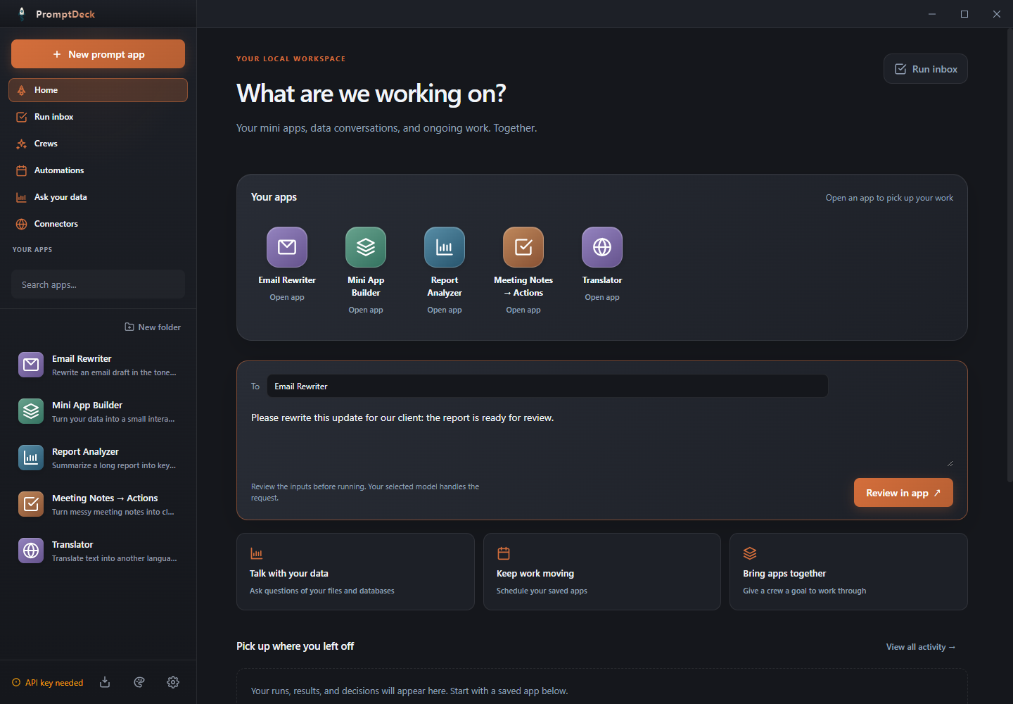Click the layers icon on Bring apps together
Image resolution: width=1013 pixels, height=704 pixels.
(750, 553)
